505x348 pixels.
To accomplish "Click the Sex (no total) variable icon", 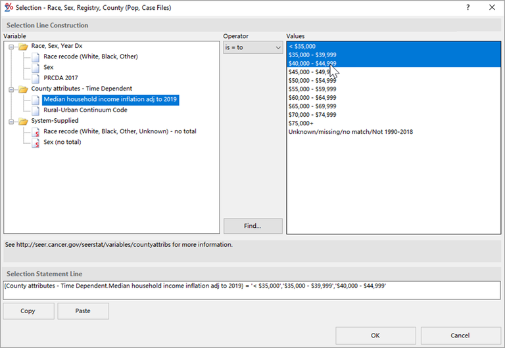I will pyautogui.click(x=36, y=142).
